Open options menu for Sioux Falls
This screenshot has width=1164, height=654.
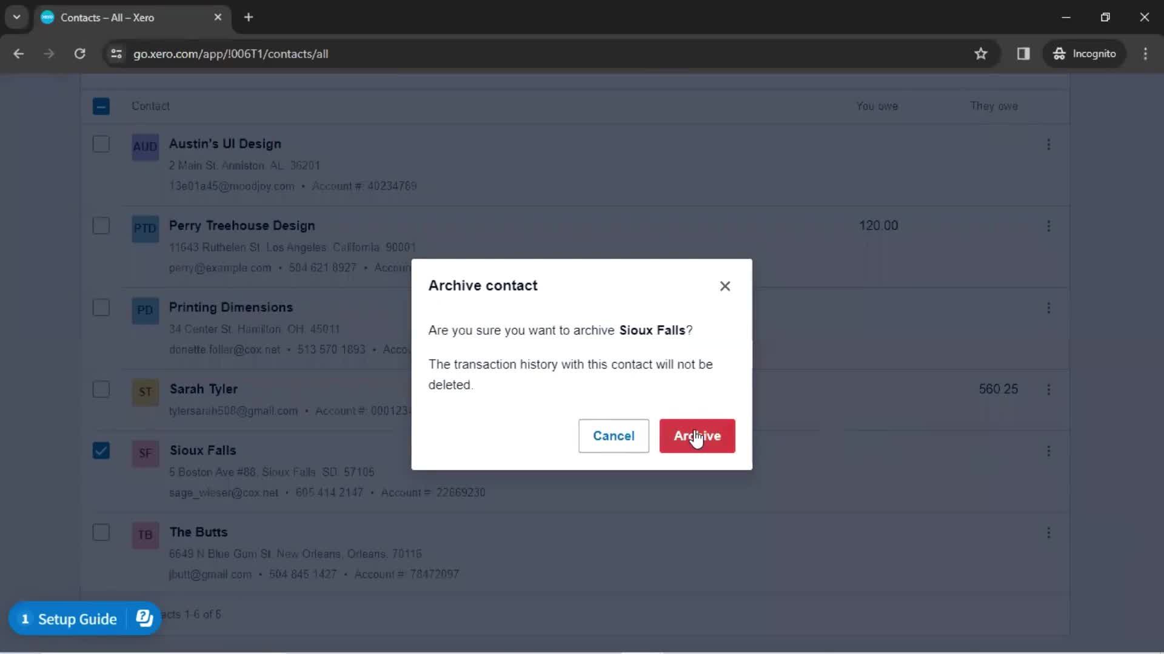click(1048, 451)
